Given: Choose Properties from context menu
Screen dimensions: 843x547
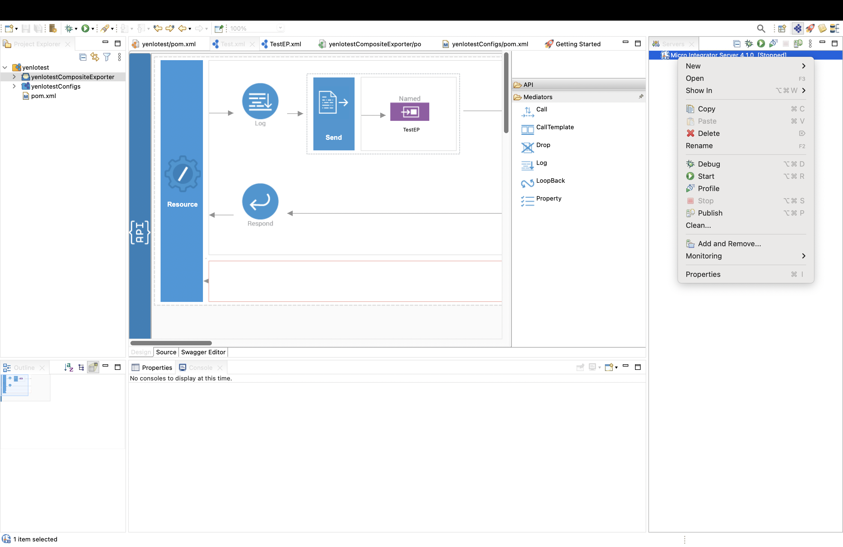Looking at the screenshot, I should (745, 275).
